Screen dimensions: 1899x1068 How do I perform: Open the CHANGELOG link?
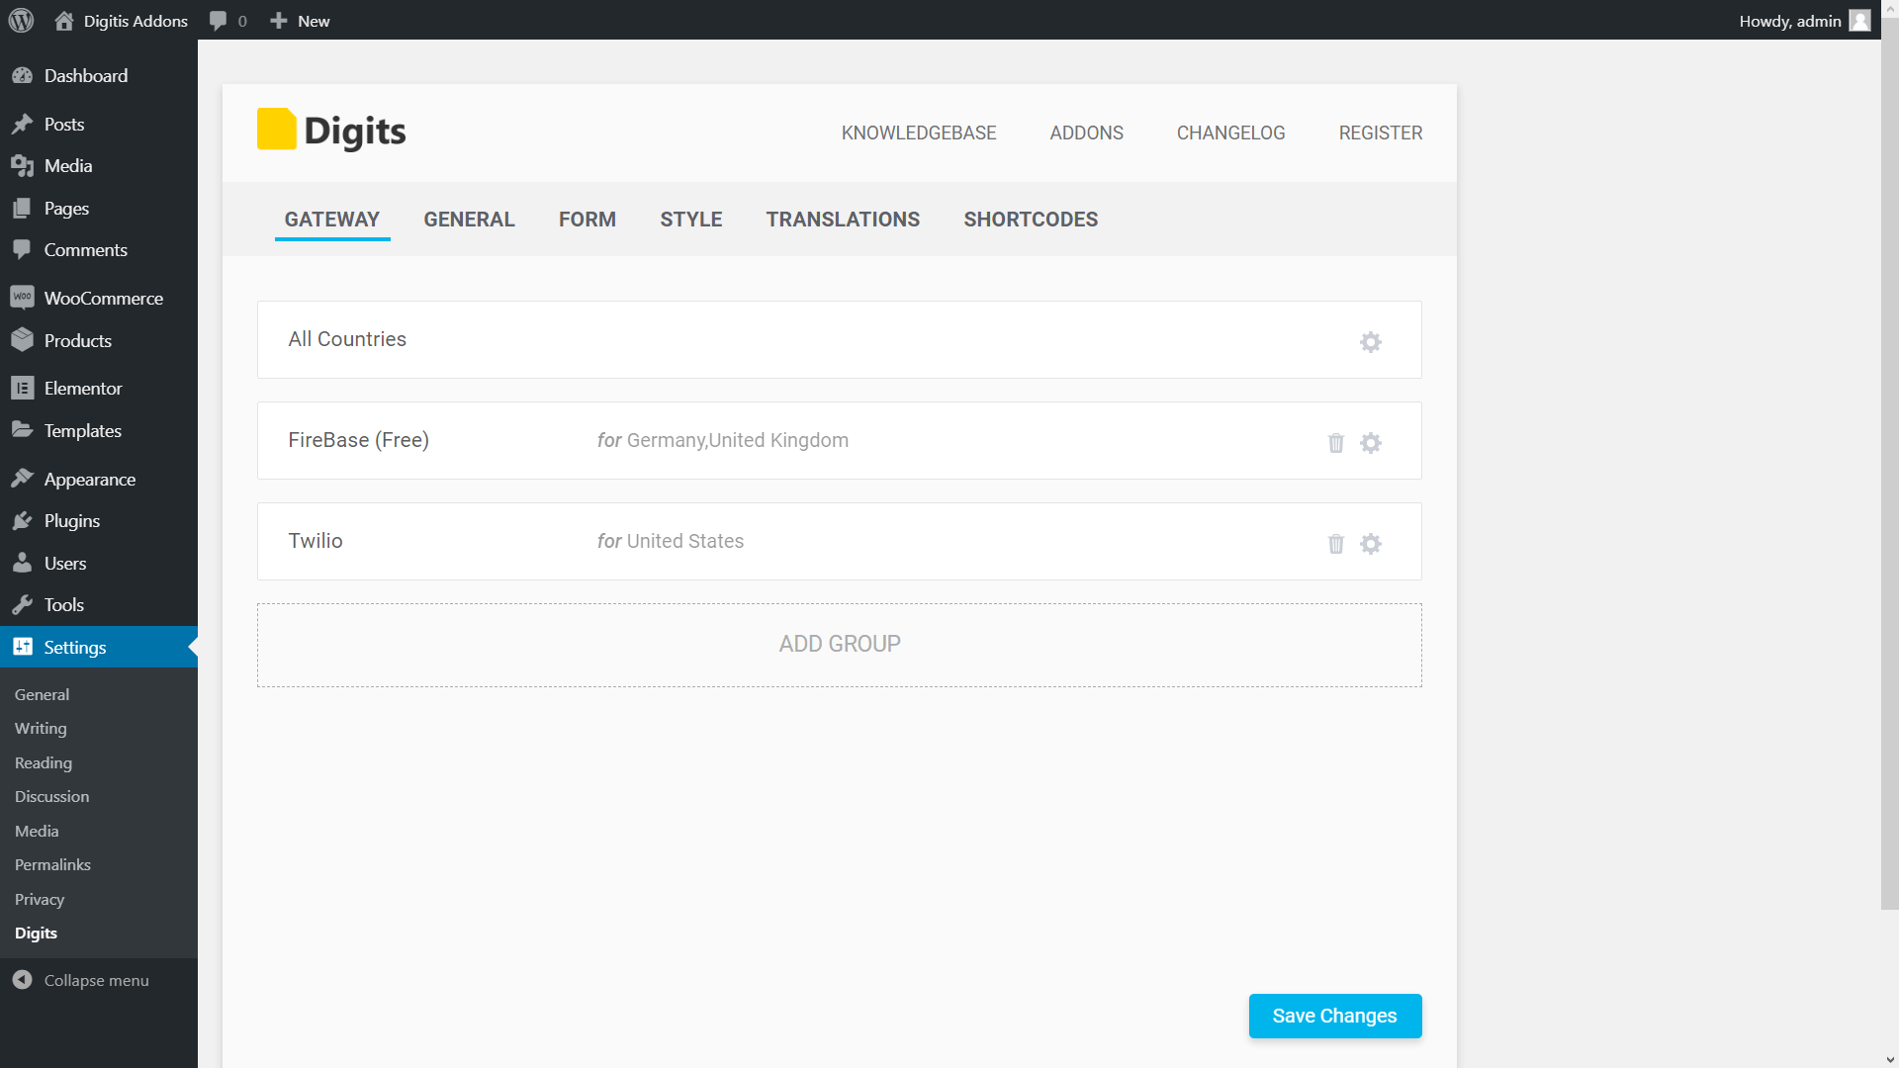pyautogui.click(x=1230, y=133)
